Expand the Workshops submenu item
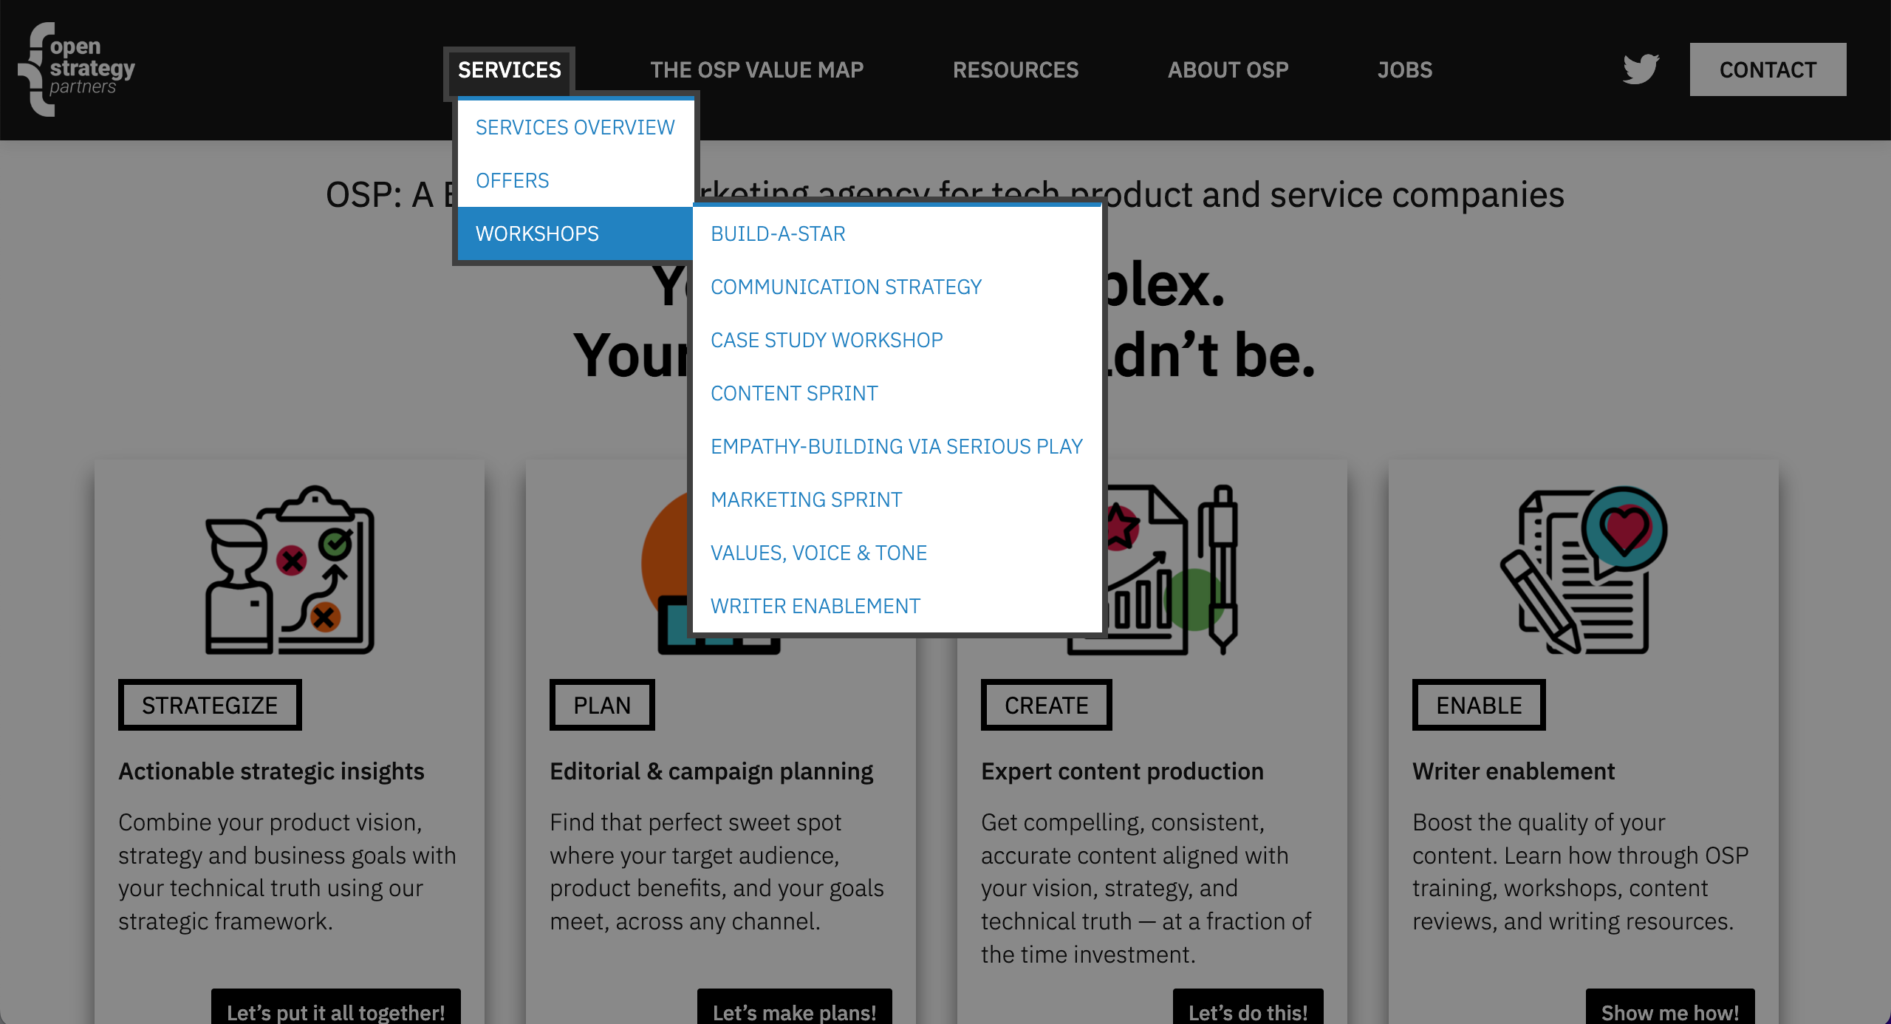This screenshot has width=1891, height=1024. (537, 233)
